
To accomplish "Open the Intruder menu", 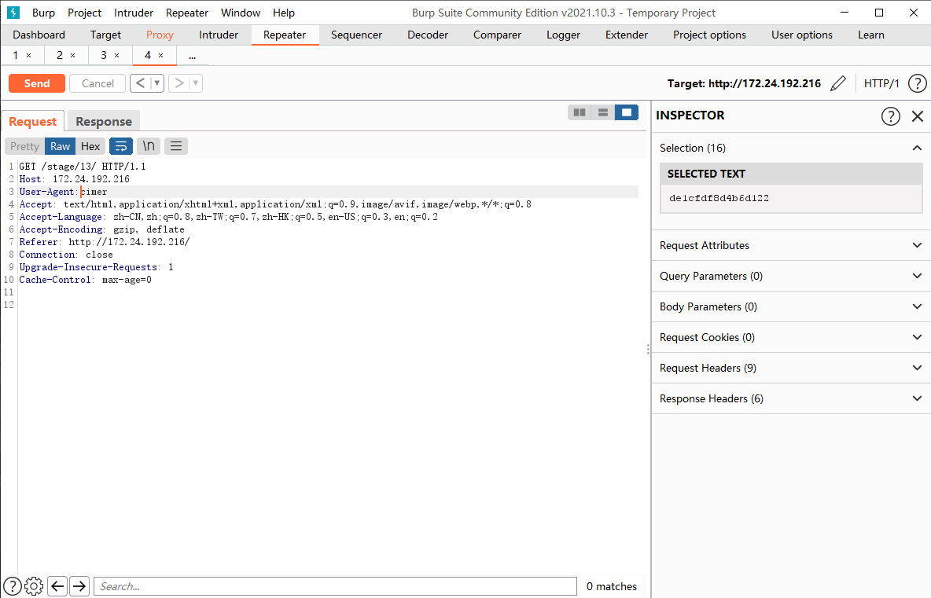I will [134, 13].
